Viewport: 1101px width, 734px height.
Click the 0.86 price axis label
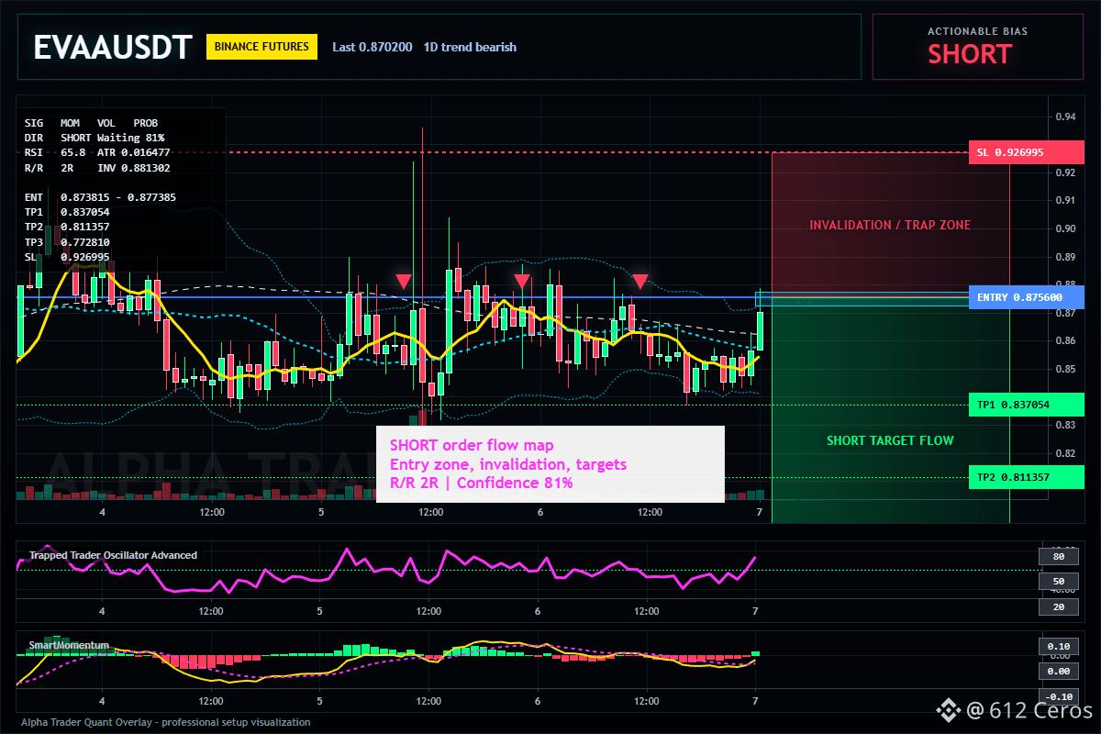(x=1065, y=340)
